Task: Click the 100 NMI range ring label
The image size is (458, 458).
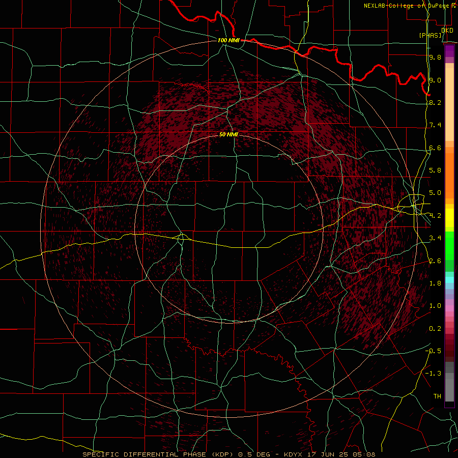Action: click(228, 40)
